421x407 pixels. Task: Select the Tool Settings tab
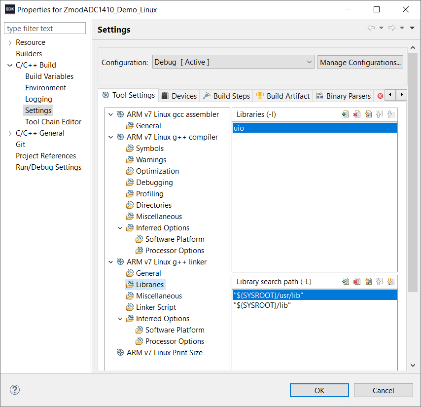(x=128, y=95)
